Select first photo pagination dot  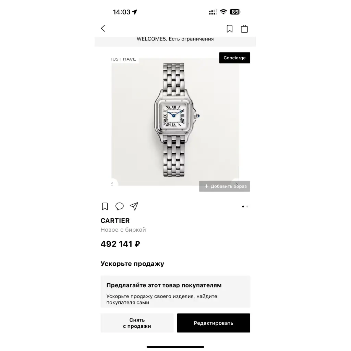coord(243,206)
